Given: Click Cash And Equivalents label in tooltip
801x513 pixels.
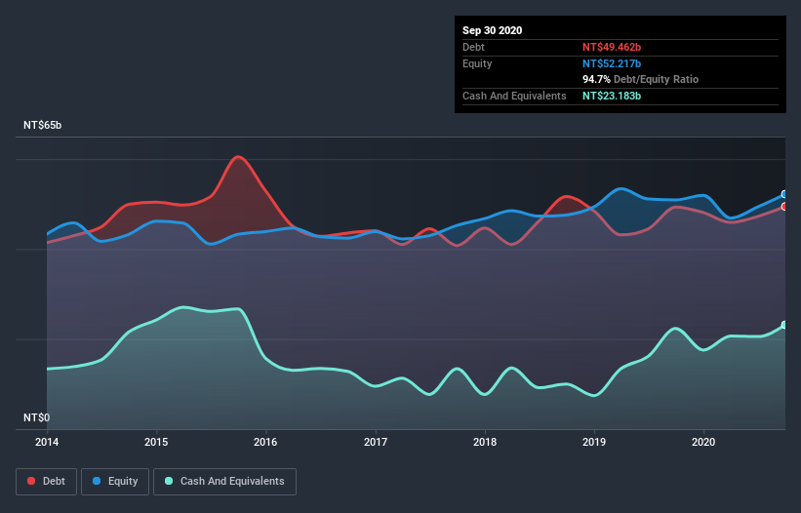Looking at the screenshot, I should pyautogui.click(x=514, y=96).
